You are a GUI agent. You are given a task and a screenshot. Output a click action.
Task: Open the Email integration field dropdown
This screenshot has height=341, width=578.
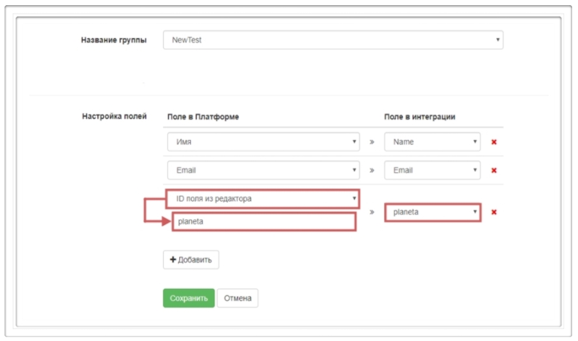[432, 170]
